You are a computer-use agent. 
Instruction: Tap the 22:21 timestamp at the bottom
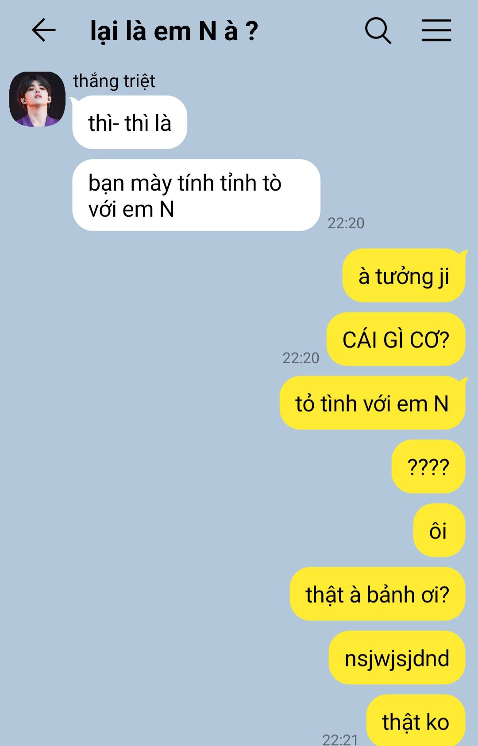[x=340, y=739]
